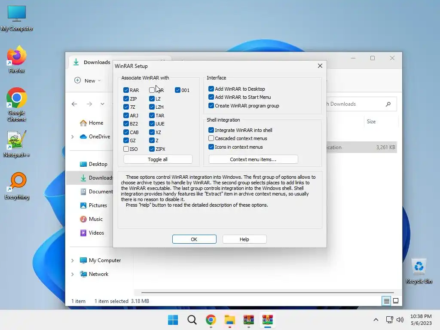Uncheck RAR association checkbox

coord(126,90)
